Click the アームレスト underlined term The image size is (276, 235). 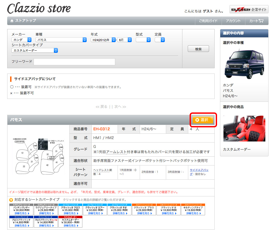[116, 152]
